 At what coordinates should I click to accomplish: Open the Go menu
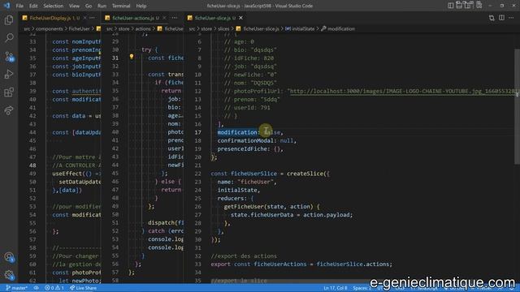89,6
